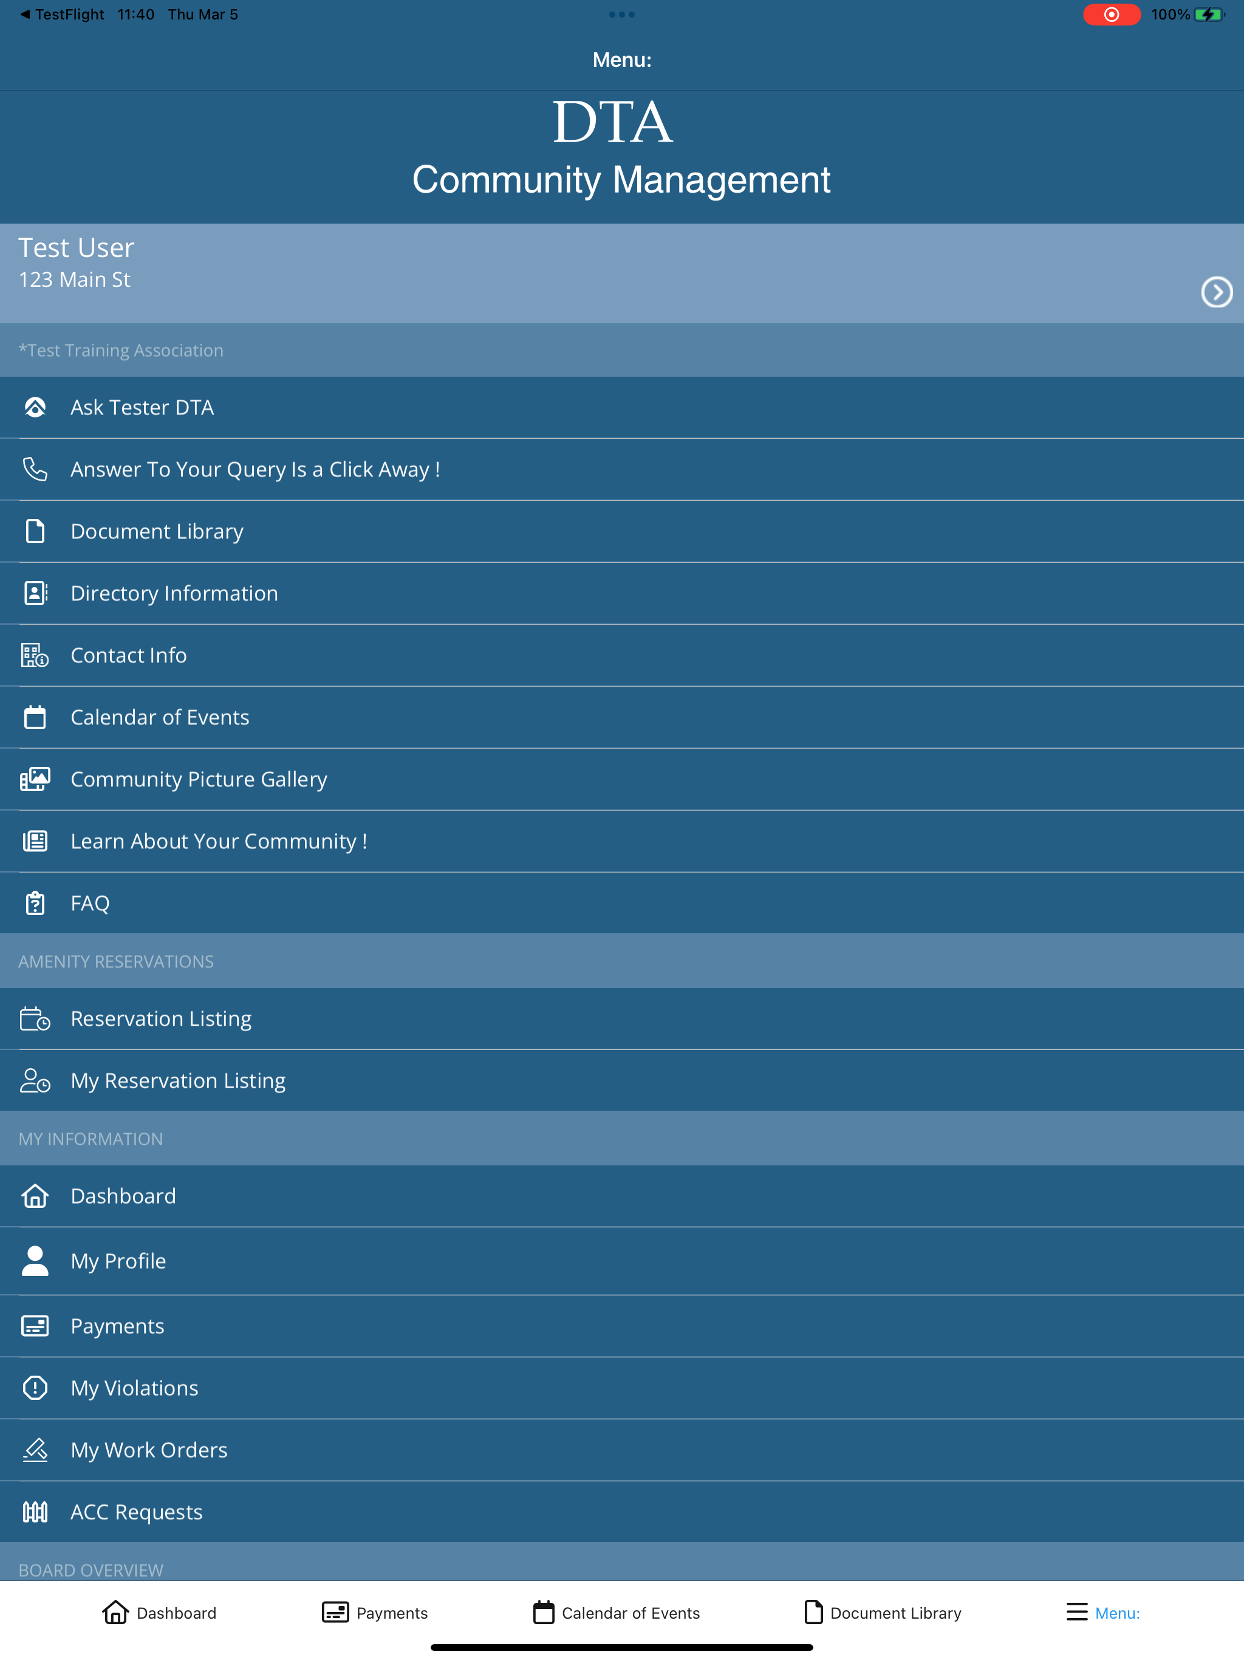
Task: Tap the Document Library page icon in menu list
Action: (x=35, y=531)
